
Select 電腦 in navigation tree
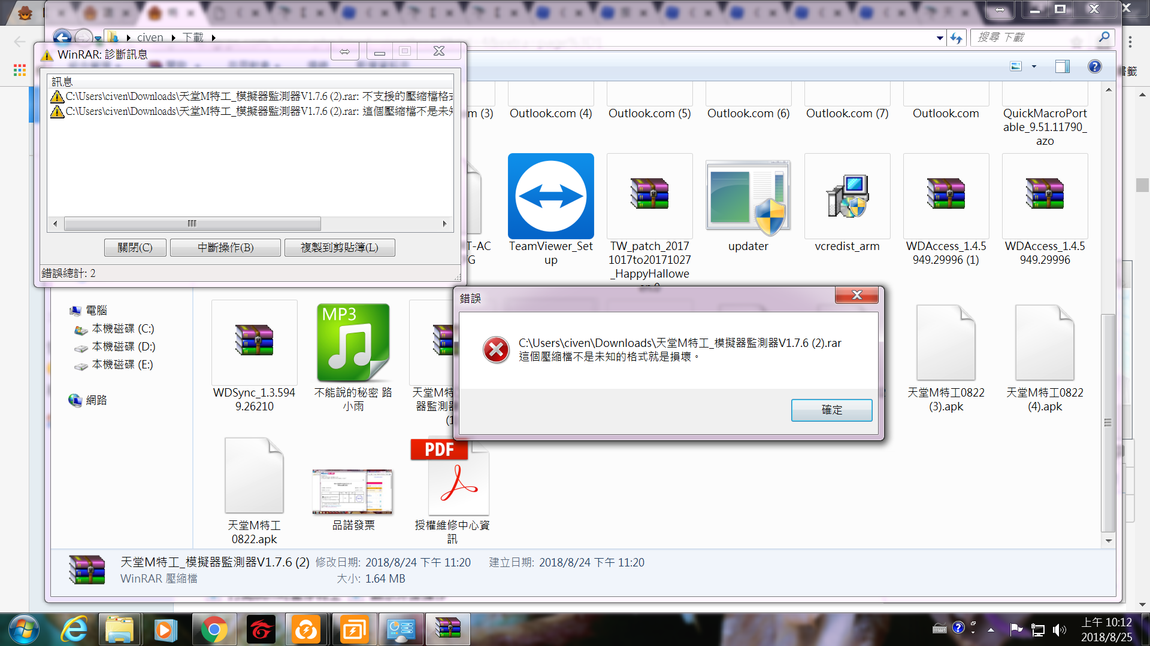[96, 310]
